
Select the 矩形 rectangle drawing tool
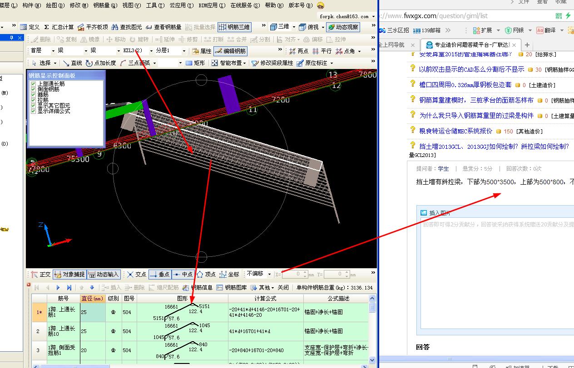click(196, 63)
